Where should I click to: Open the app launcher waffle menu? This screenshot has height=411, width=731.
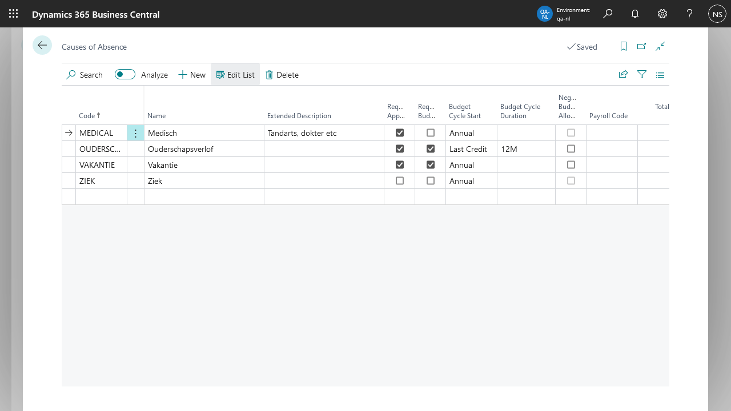coord(14,14)
